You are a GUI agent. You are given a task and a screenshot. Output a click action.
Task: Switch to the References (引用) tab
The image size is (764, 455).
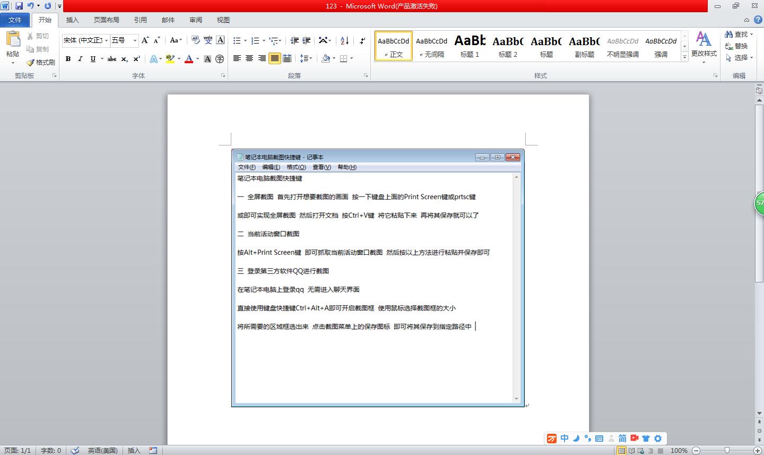click(140, 20)
